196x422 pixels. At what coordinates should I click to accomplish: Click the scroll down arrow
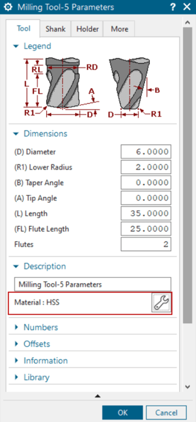(x=187, y=387)
